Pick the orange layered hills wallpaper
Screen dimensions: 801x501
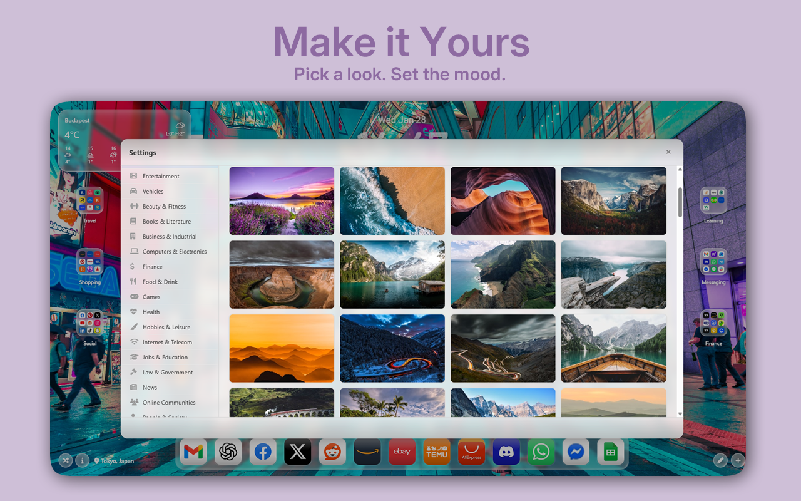(x=282, y=348)
